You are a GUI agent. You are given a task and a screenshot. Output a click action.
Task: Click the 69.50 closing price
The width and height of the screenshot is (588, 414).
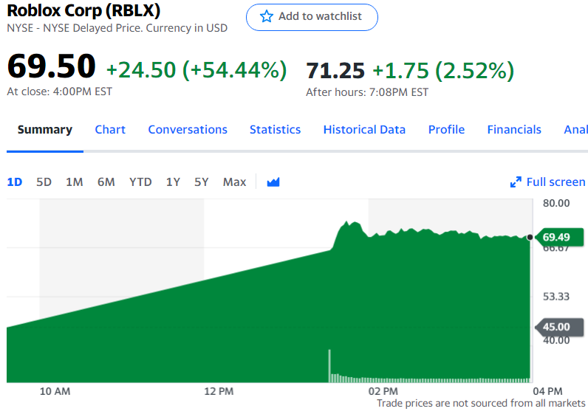52,66
